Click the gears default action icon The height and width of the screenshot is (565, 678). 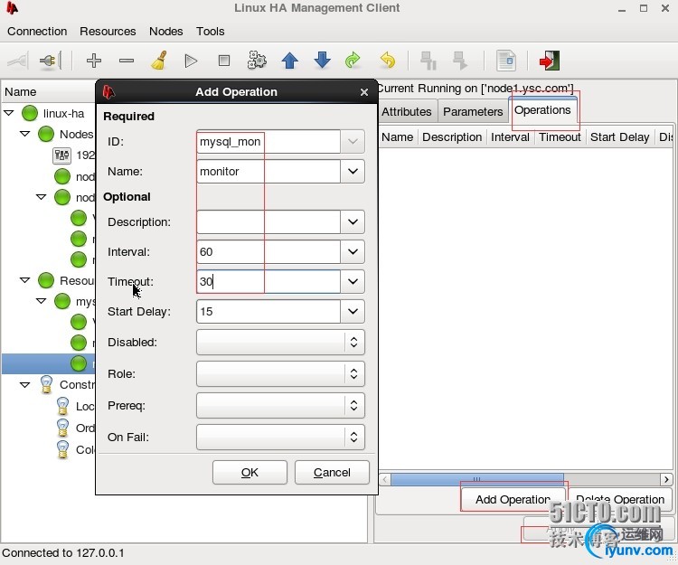click(257, 60)
